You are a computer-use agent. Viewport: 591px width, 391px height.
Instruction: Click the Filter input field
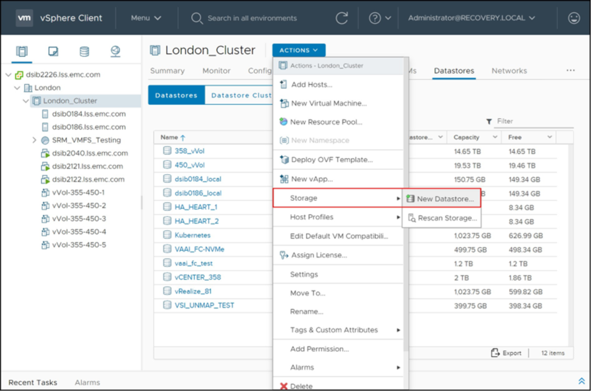534,121
